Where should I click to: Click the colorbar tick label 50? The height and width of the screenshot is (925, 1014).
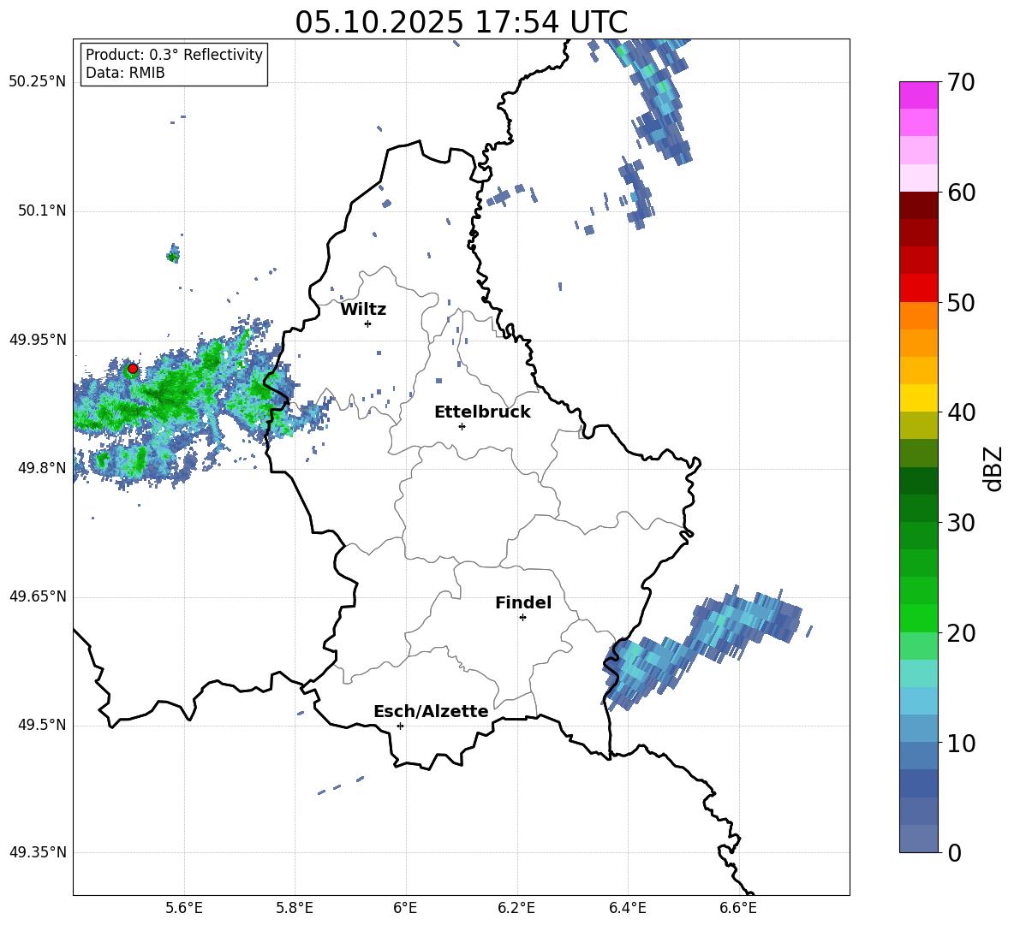[x=961, y=302]
